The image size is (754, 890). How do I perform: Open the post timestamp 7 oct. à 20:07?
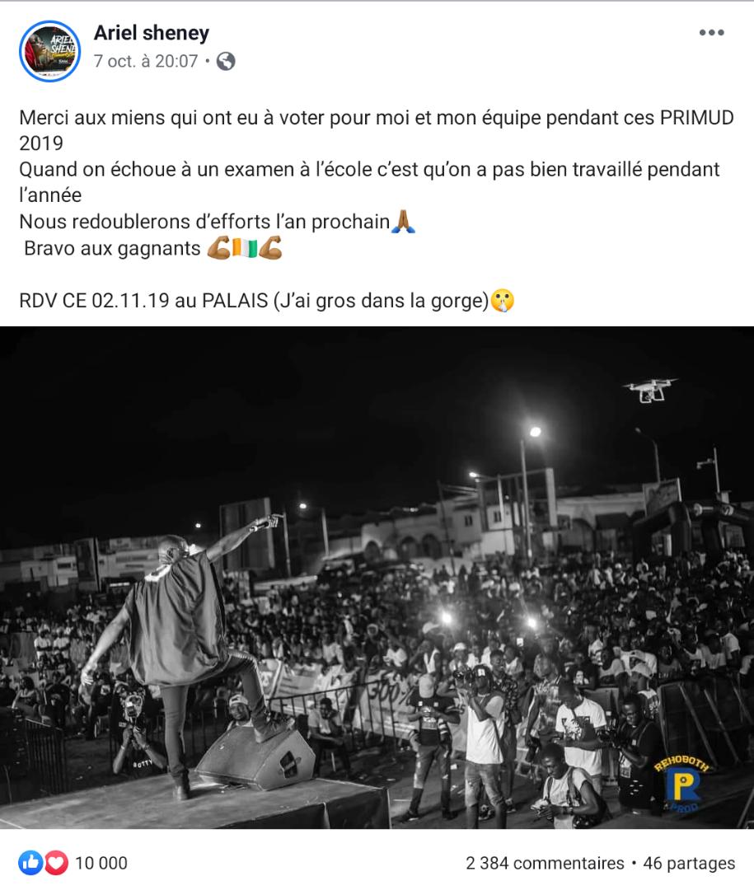click(146, 61)
